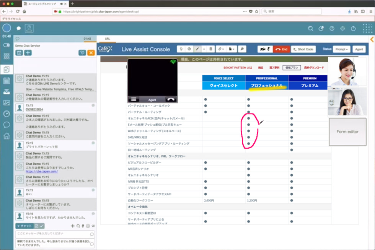Expand the Status Prompt dropdown
The width and height of the screenshot is (375, 250).
click(341, 49)
